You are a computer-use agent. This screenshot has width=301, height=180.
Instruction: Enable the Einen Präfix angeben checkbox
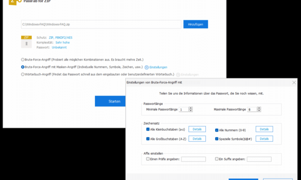coord(148,159)
